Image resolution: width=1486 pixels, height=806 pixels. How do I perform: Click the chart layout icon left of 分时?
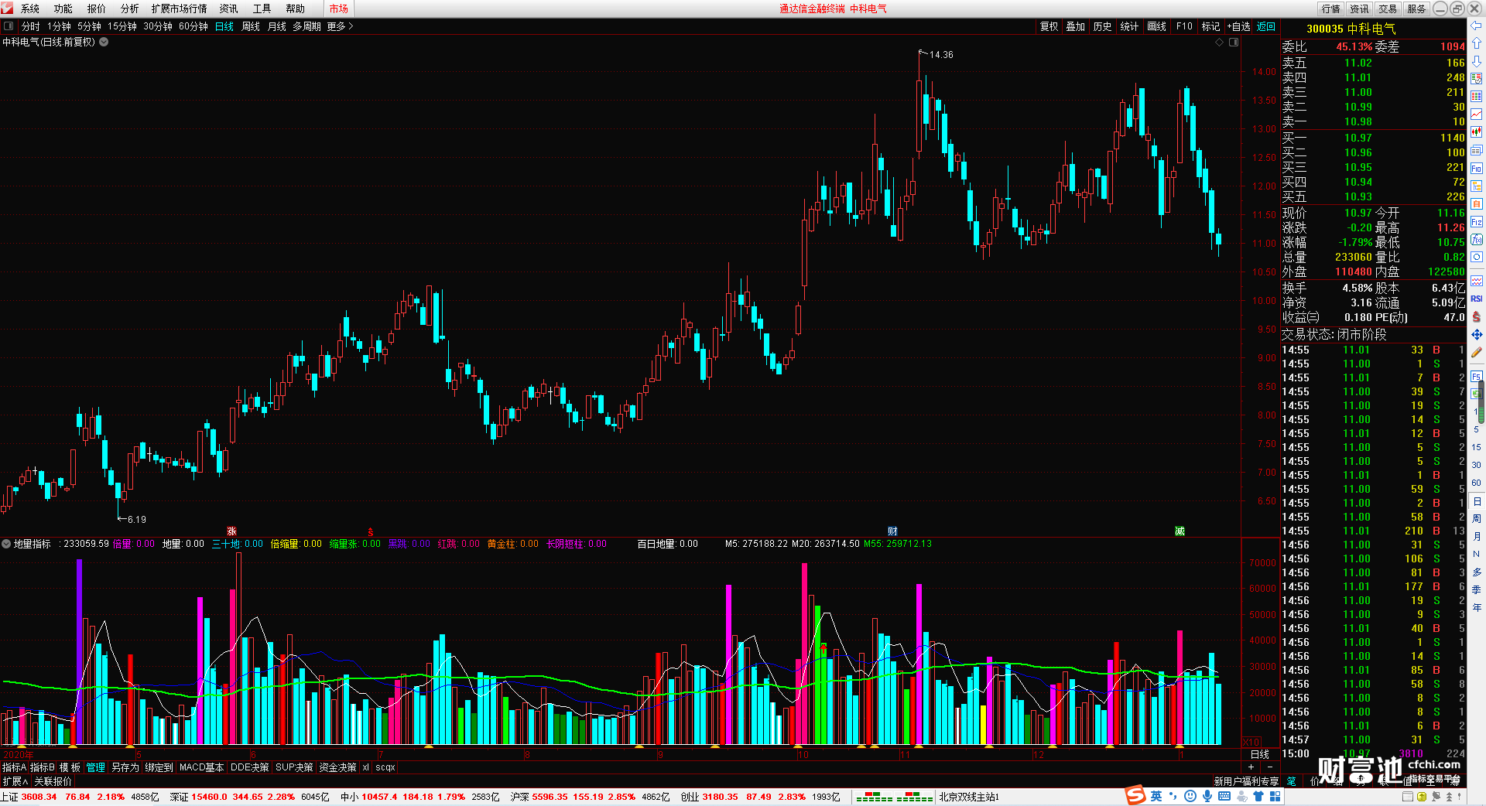9,26
